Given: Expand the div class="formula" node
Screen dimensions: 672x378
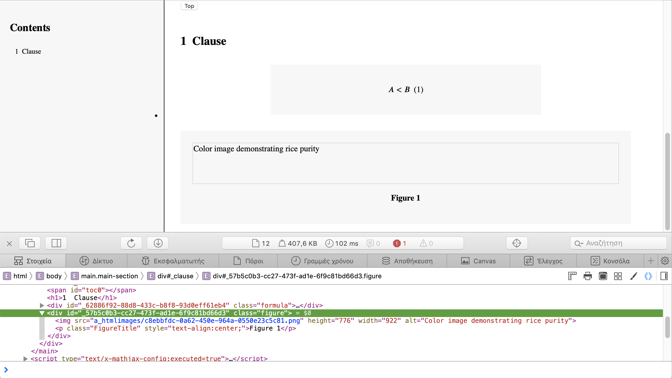Looking at the screenshot, I should (x=42, y=306).
